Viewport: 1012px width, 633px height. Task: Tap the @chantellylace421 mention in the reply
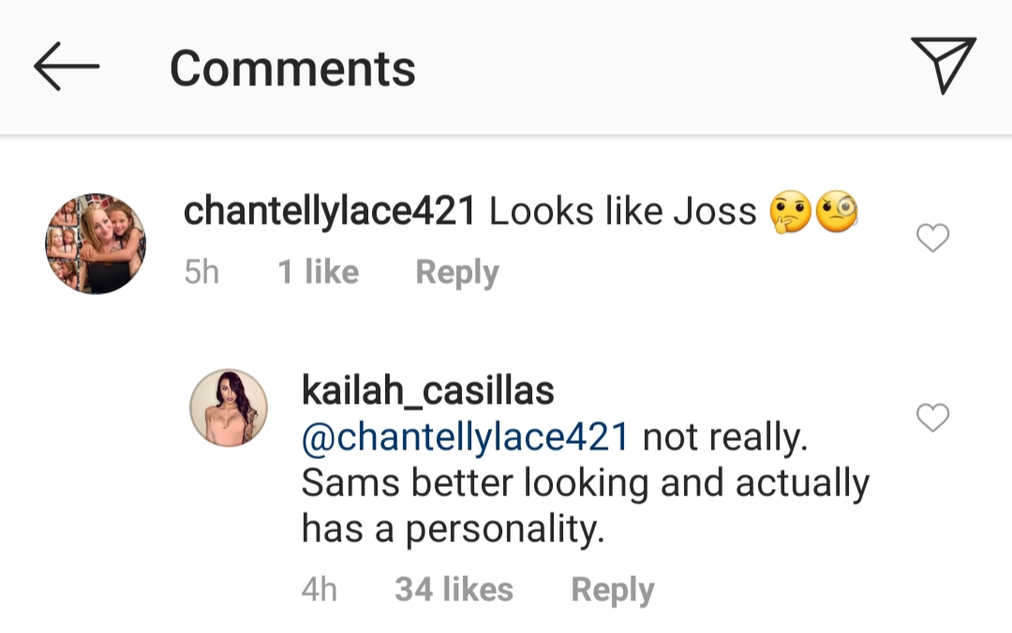click(464, 437)
